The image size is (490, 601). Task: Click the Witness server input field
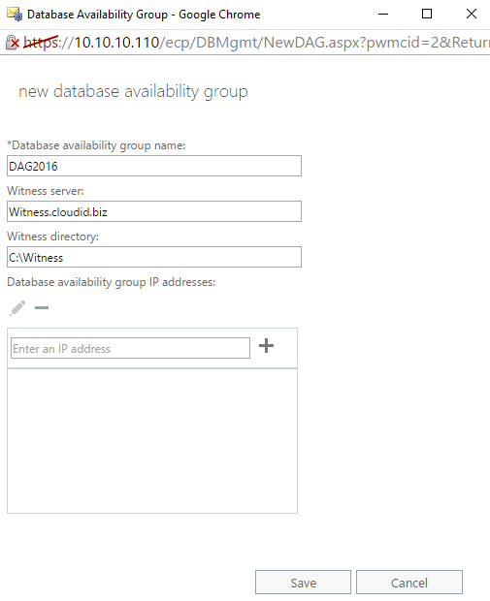(x=154, y=211)
